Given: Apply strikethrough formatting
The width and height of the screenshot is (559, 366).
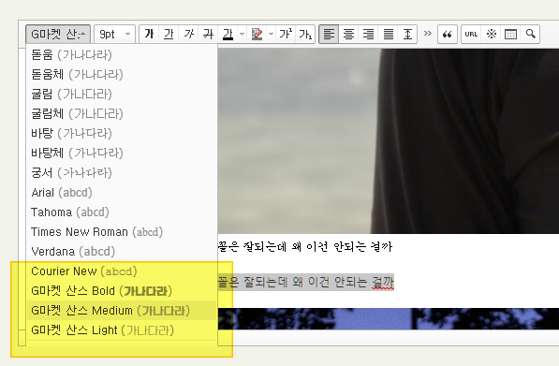Looking at the screenshot, I should 208,35.
